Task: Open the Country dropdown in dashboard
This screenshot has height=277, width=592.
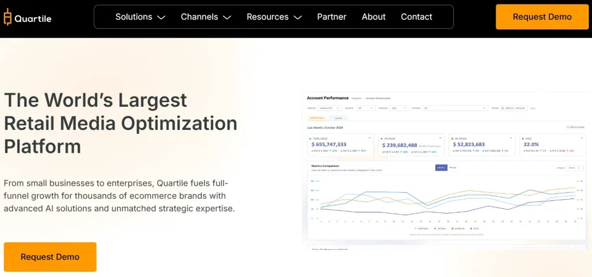Action: coord(365,108)
